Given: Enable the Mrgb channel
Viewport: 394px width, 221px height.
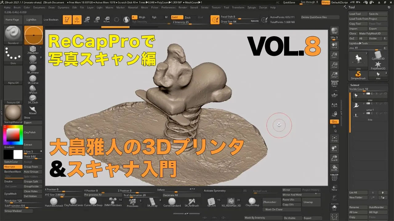Looking at the screenshot, I should (x=142, y=17).
